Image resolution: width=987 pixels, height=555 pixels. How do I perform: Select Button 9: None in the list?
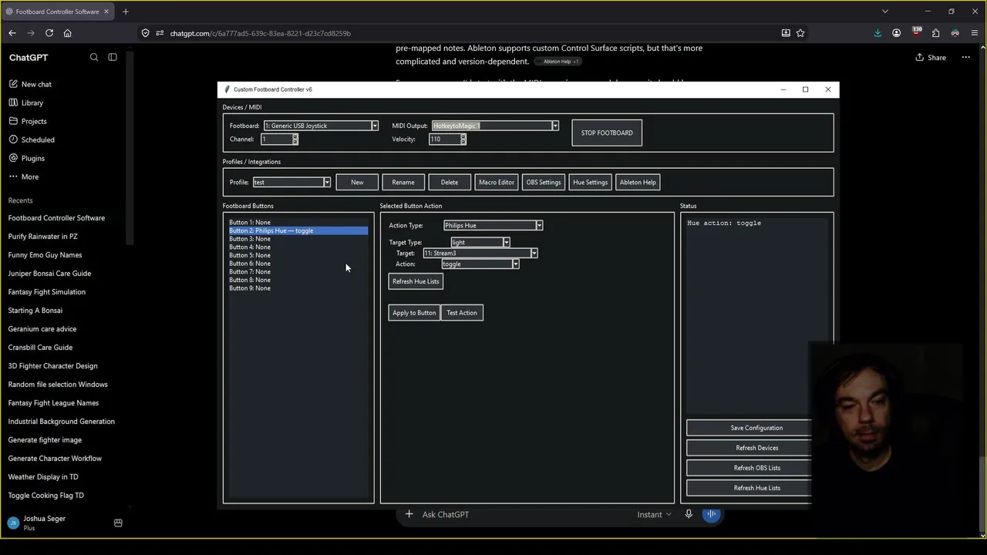tap(298, 288)
